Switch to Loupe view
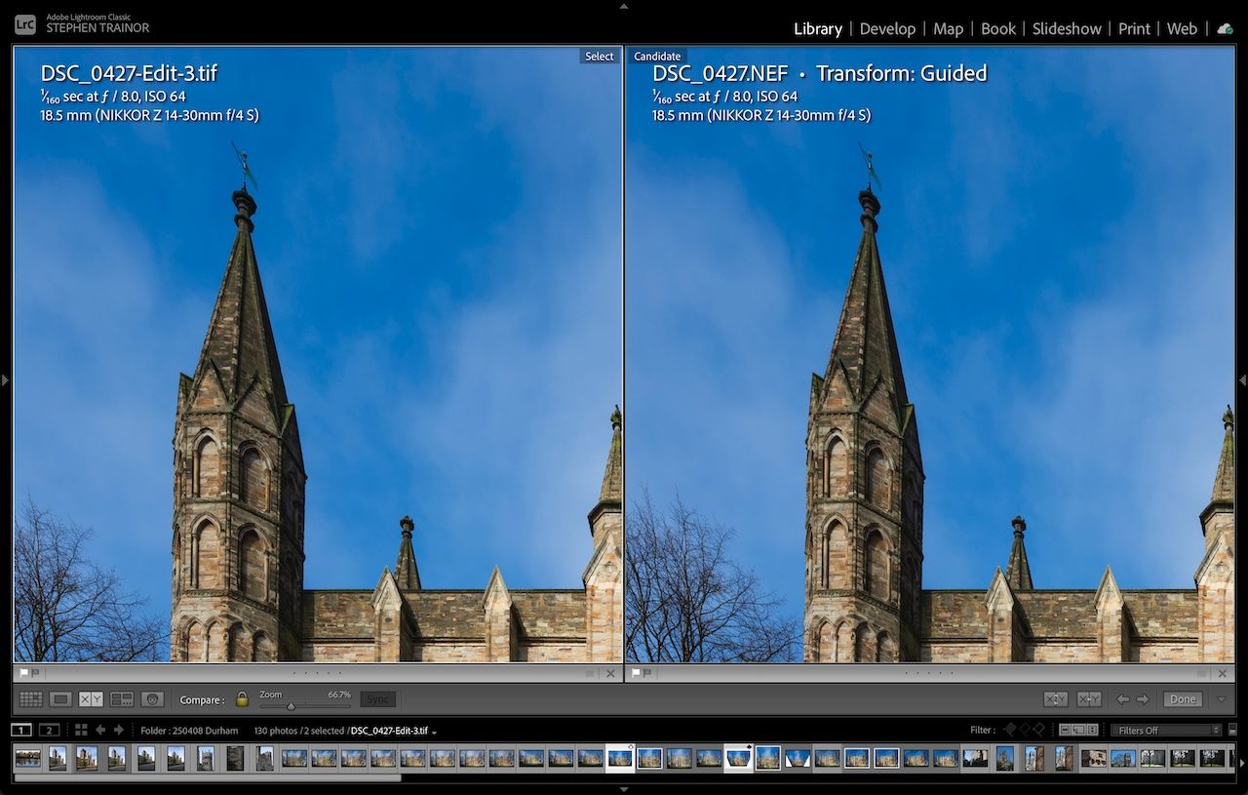Viewport: 1248px width, 795px height. click(59, 698)
